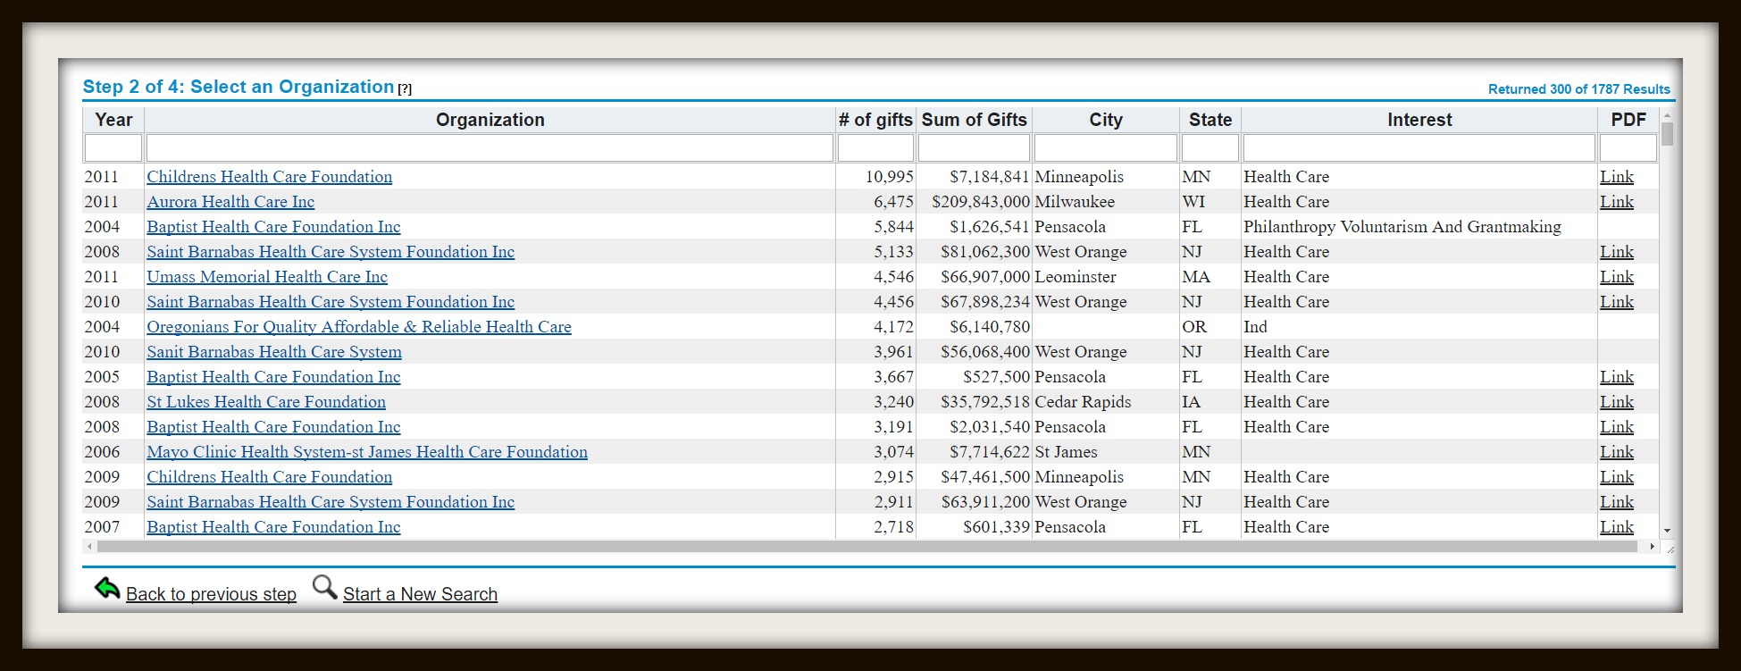Focus the # of gifts filter field
The image size is (1741, 671).
coord(875,147)
